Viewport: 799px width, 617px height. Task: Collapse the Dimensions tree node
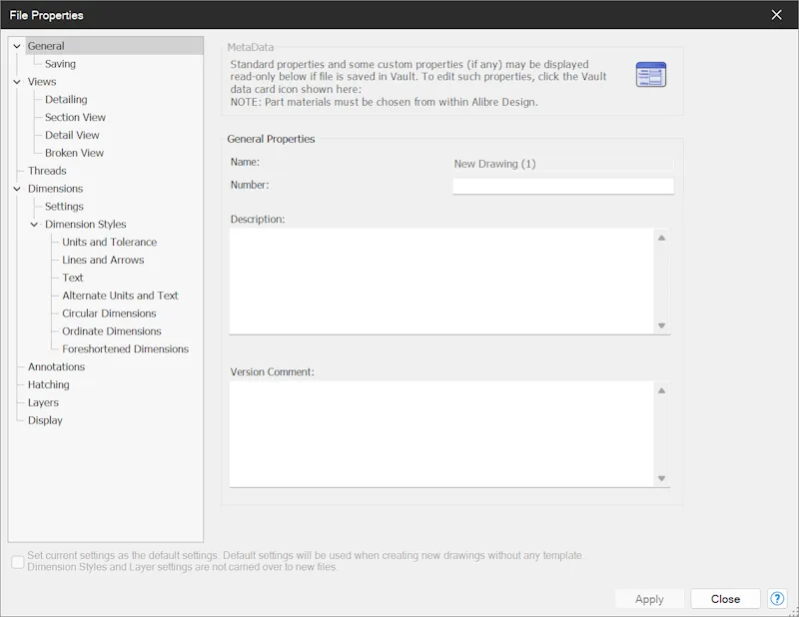pos(17,189)
